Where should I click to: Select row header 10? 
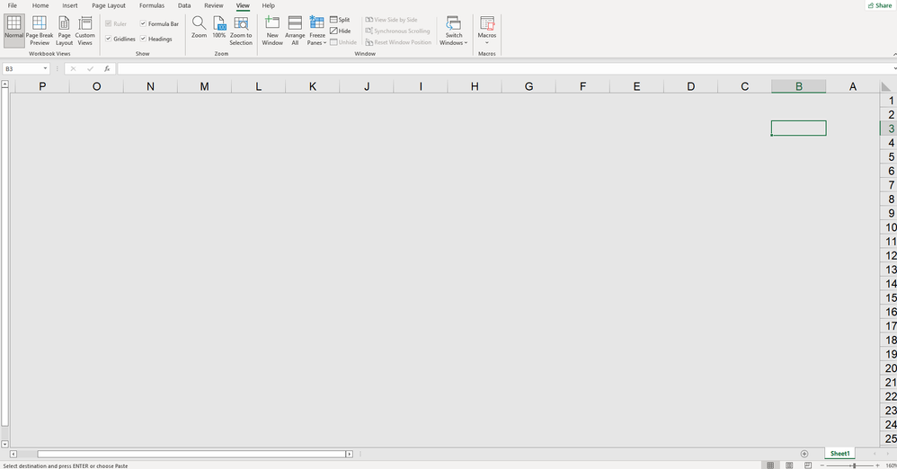[x=888, y=227]
